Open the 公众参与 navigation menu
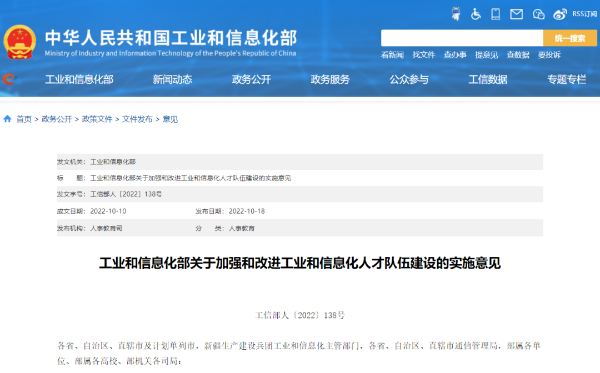The image size is (600, 373). [409, 79]
